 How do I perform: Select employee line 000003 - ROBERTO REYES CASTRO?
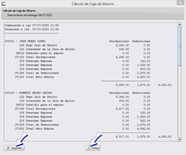(x=28, y=93)
